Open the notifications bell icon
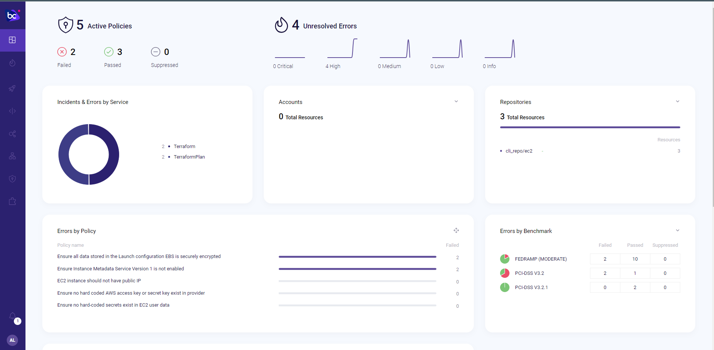Screen dimensions: 714x350 pos(13,316)
